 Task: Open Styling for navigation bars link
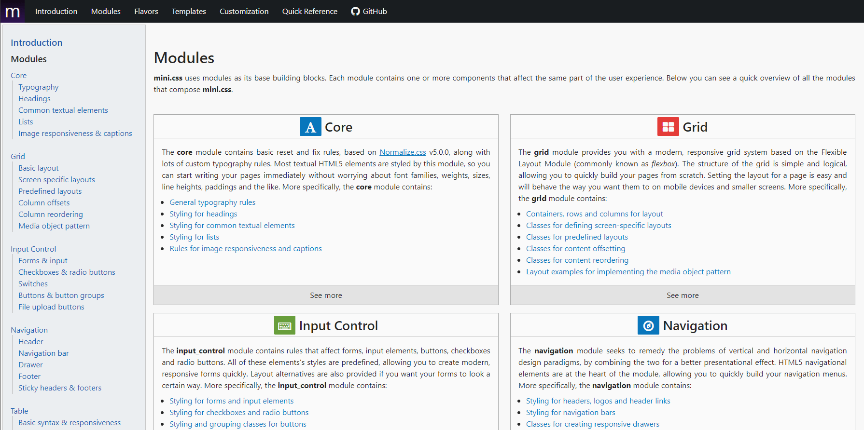pos(571,413)
